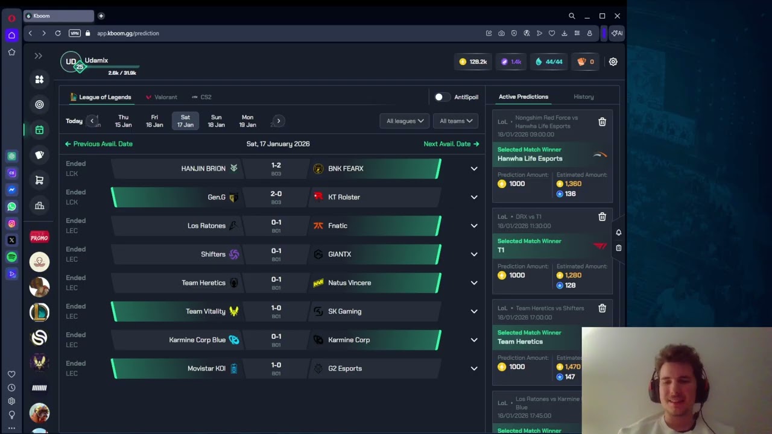Image resolution: width=772 pixels, height=434 pixels.
Task: Expand the Los Ratones vs Fnatic match
Action: 474,226
